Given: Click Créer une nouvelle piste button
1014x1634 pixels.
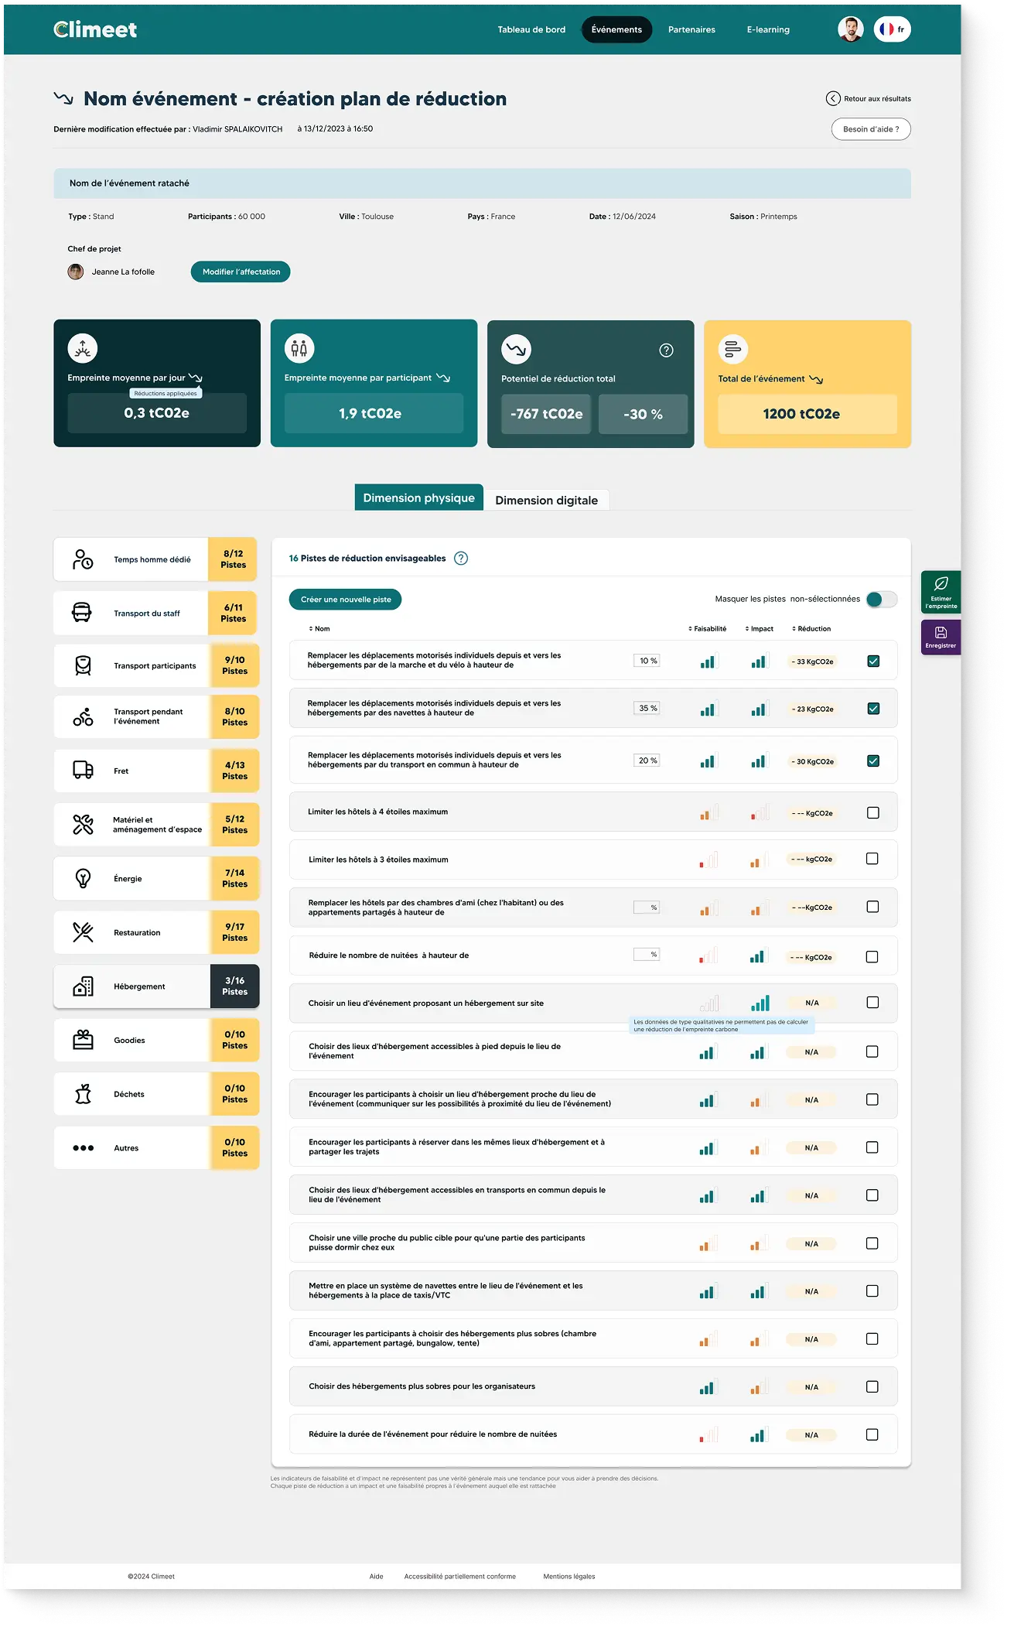Looking at the screenshot, I should [346, 600].
